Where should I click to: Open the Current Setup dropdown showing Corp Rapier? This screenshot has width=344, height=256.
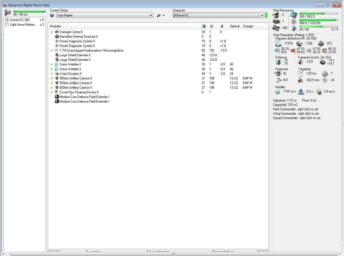point(105,16)
